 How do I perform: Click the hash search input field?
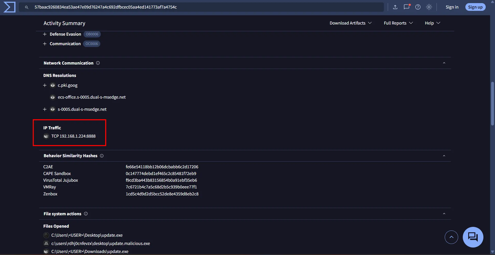tap(201, 7)
